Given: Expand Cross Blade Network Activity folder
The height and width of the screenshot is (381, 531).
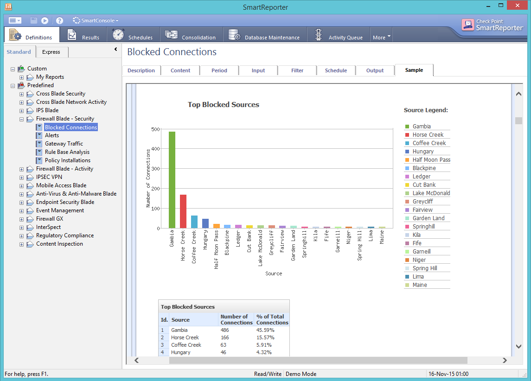Looking at the screenshot, I should pos(22,102).
